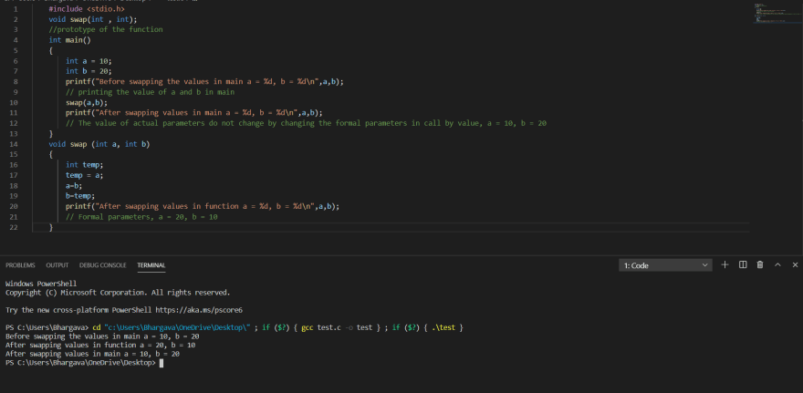Viewport: 803px width, 393px height.
Task: Click 'int main()' declaration
Action: [x=69, y=40]
